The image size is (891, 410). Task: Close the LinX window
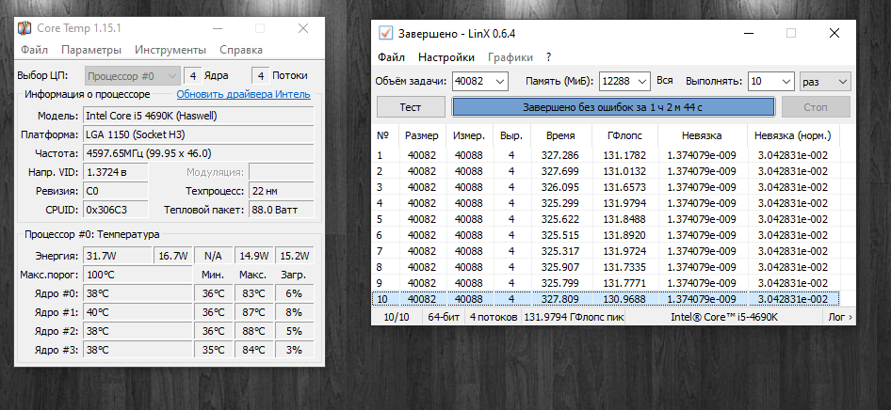point(834,34)
